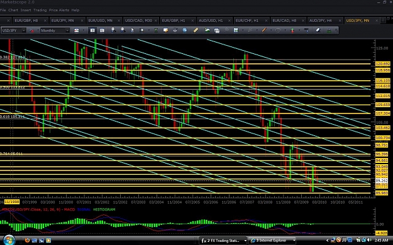Click the note with pencil icon
The width and height of the screenshot is (393, 245).
(165, 30)
